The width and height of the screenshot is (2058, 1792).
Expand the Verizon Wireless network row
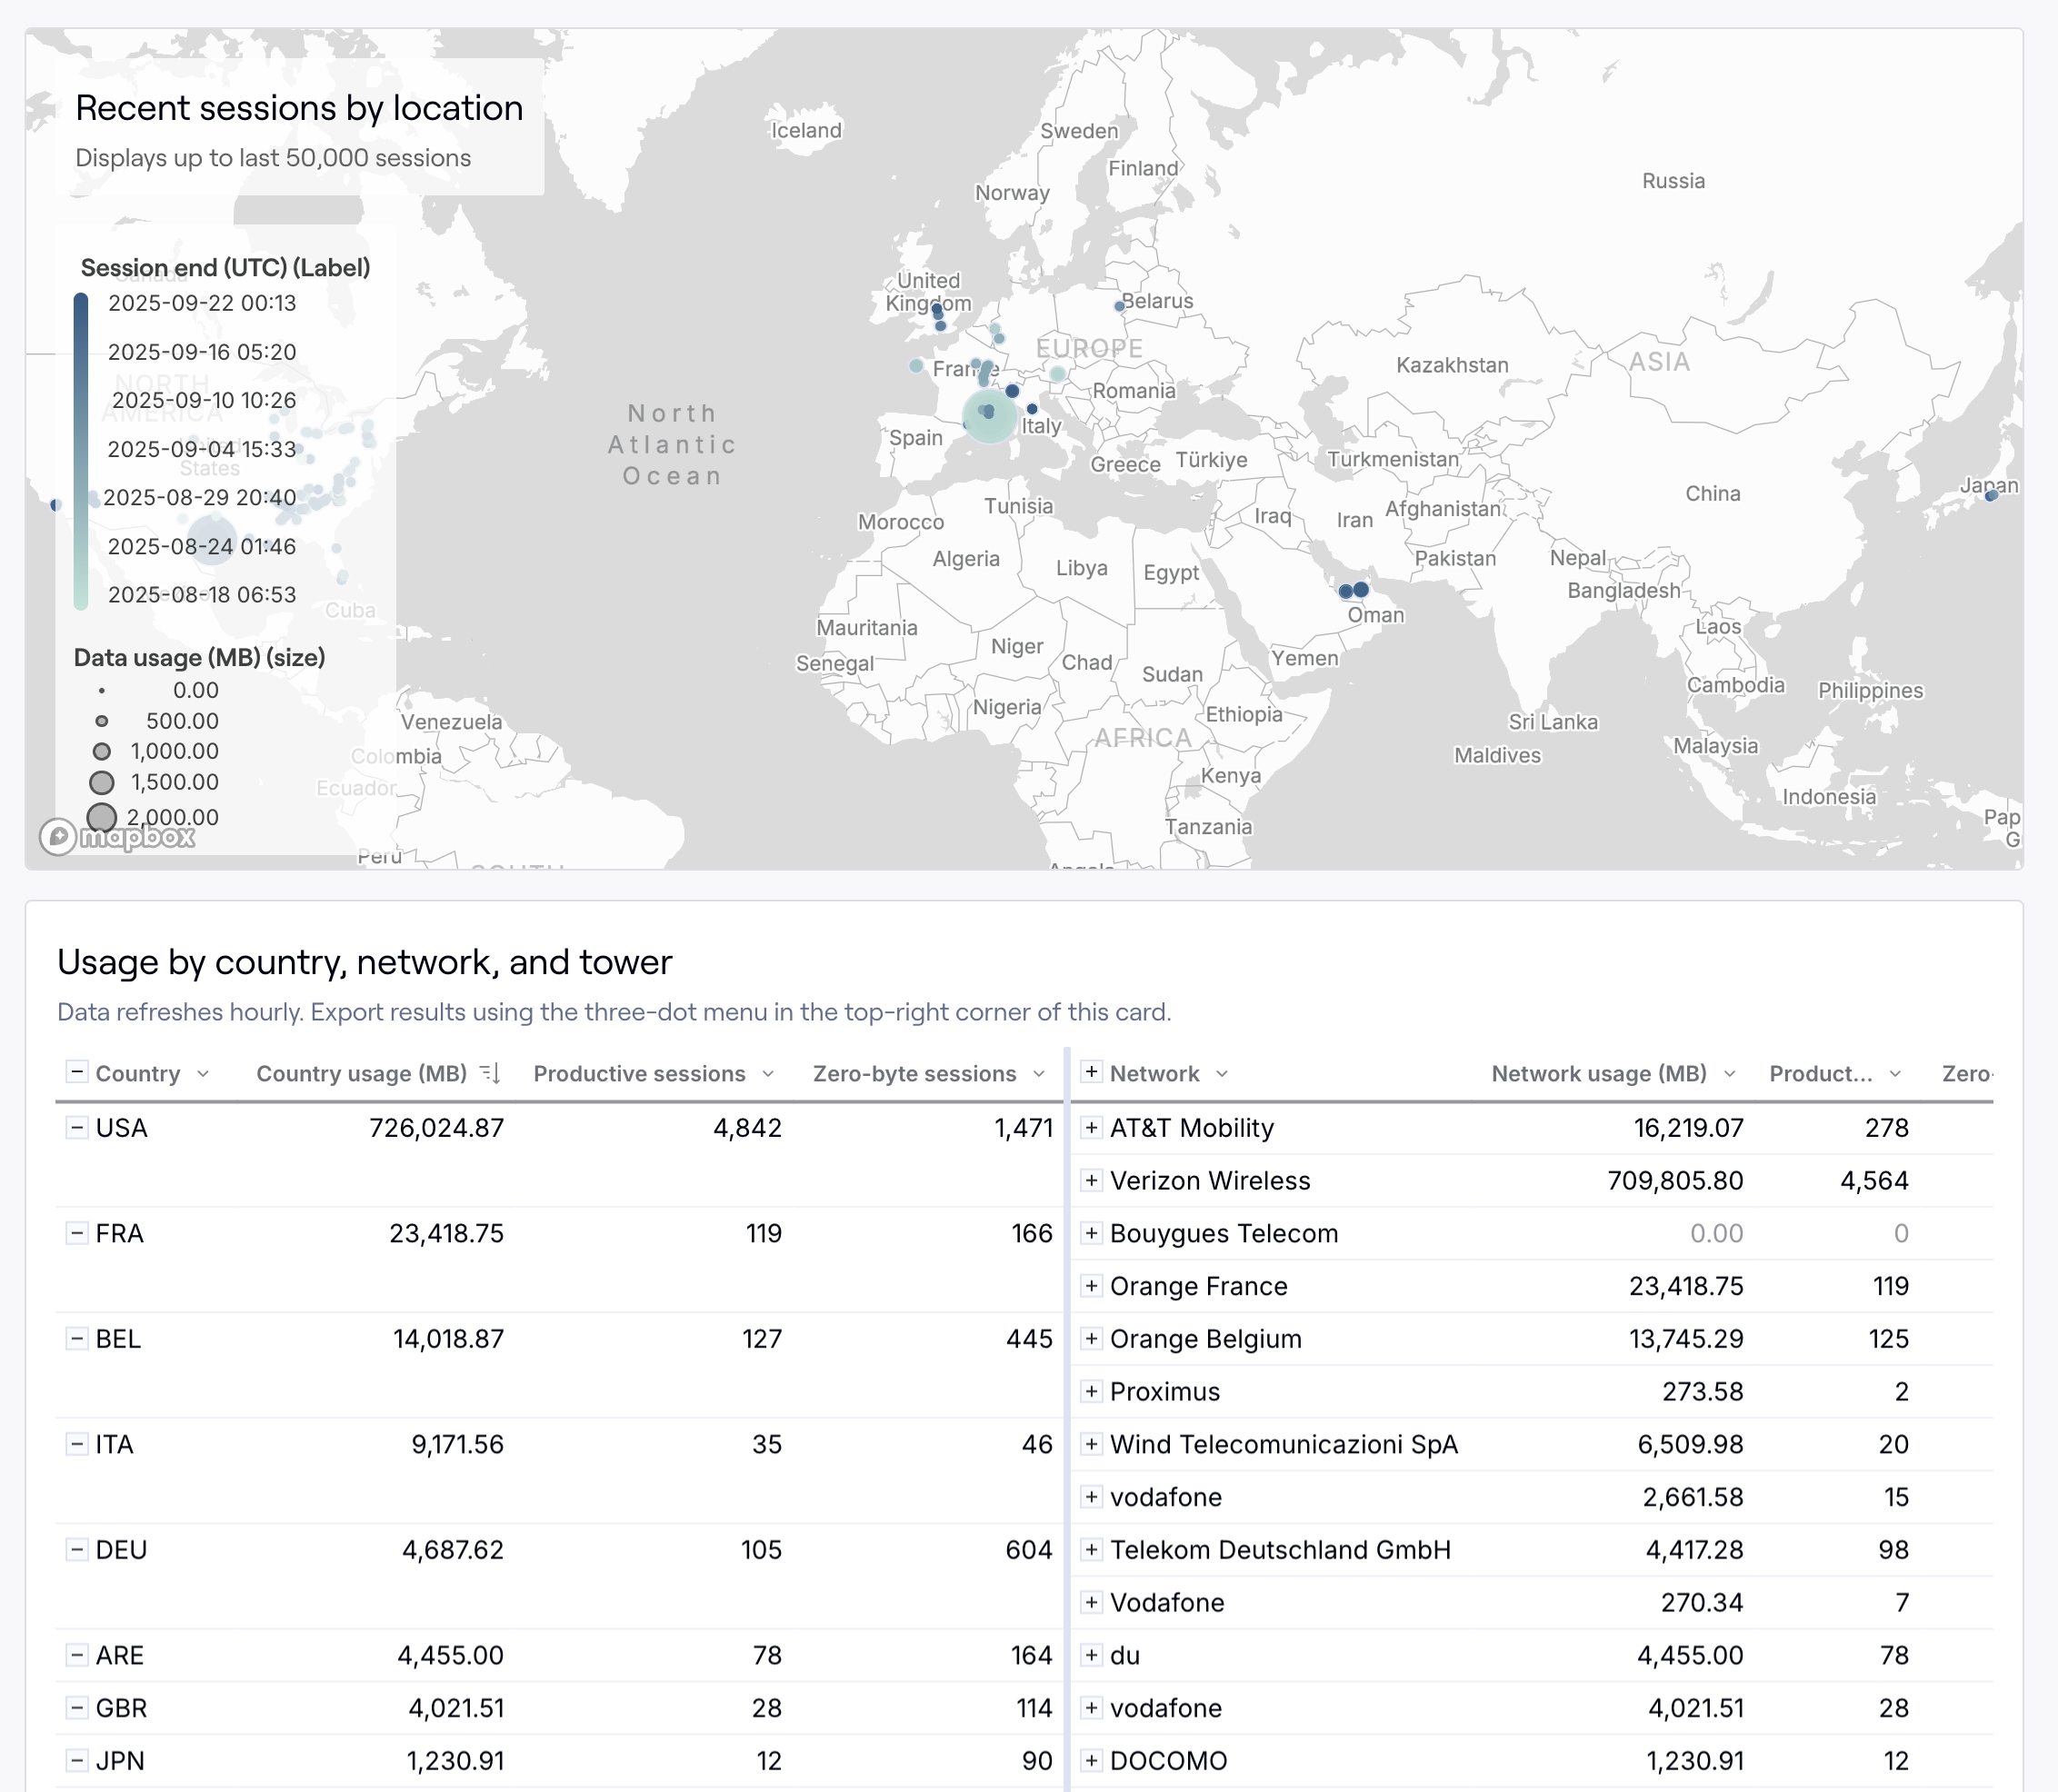[1090, 1180]
